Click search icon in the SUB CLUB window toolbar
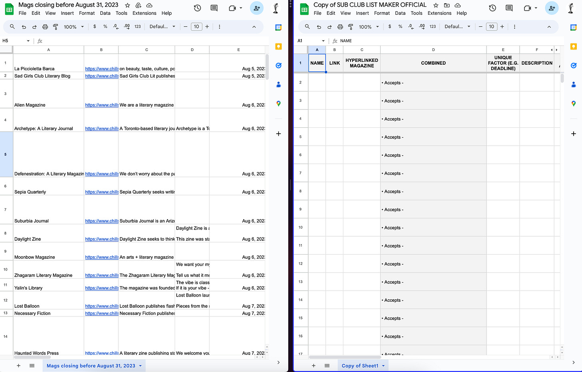The width and height of the screenshot is (582, 372). tap(307, 27)
